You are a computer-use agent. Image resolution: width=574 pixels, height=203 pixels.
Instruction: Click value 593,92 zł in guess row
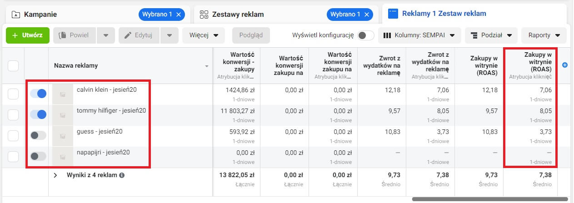242,132
